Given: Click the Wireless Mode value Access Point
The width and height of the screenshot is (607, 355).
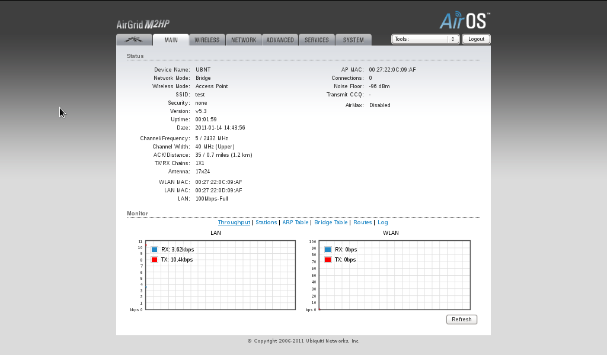Looking at the screenshot, I should [x=212, y=86].
